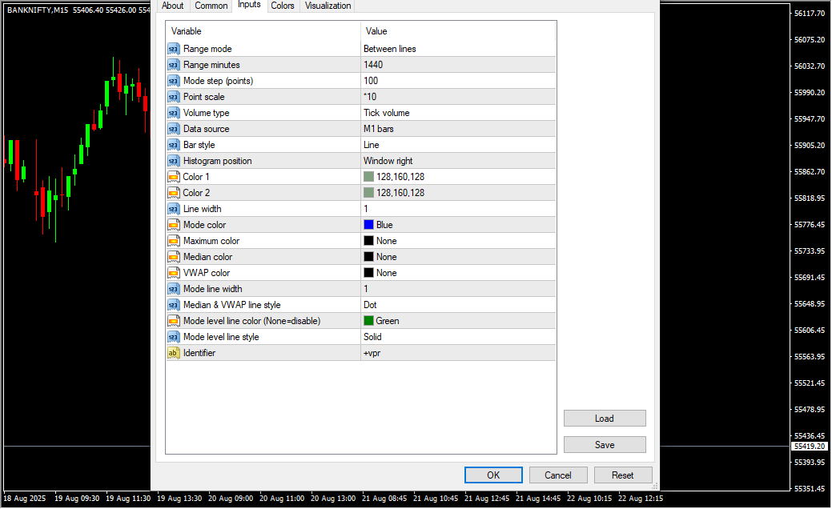Image resolution: width=832 pixels, height=509 pixels.
Task: Click the blue Mode color swatch
Action: pyautogui.click(x=368, y=225)
